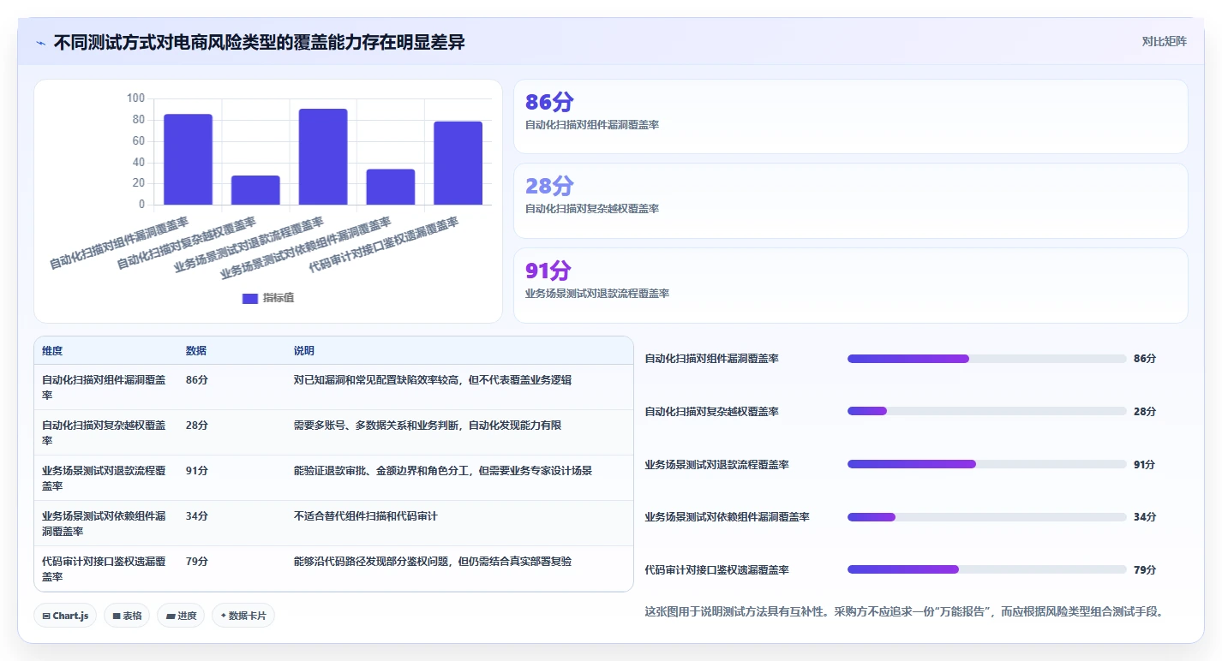Click the 86分 stat card
The image size is (1222, 661).
850,116
